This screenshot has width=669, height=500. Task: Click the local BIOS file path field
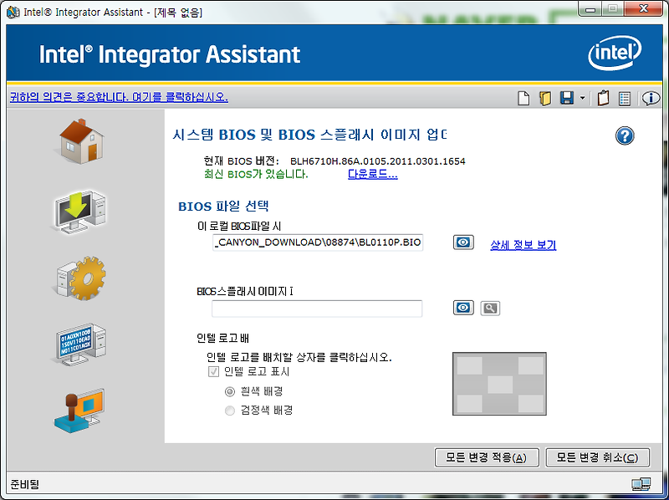(x=318, y=242)
